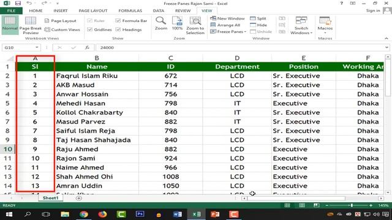
Task: Click zoom out minus button
Action: point(326,205)
